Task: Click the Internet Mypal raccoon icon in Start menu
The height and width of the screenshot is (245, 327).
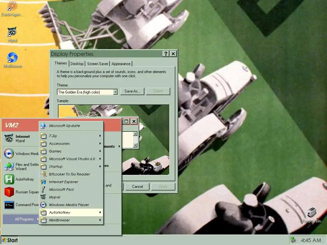Action: 9,138
